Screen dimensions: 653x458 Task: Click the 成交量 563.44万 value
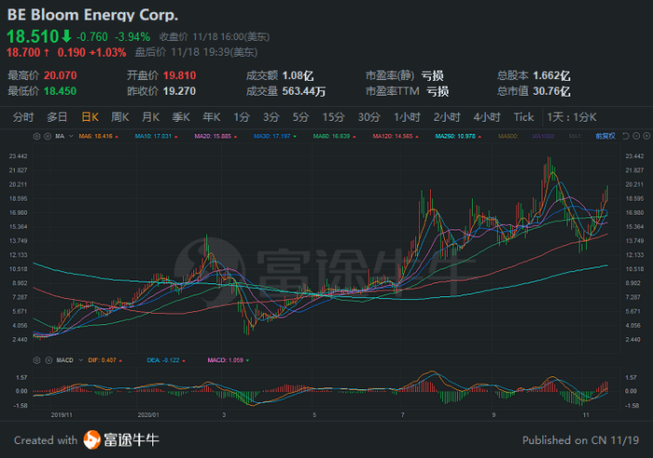[x=304, y=91]
